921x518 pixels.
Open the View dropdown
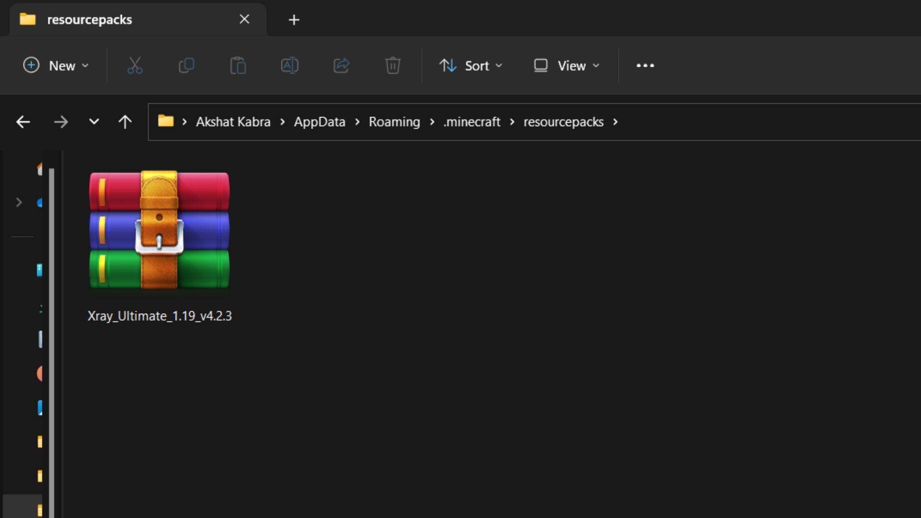[566, 66]
